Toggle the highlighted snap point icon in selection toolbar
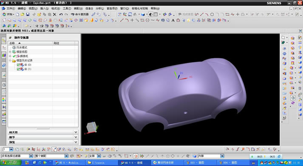The height and width of the screenshot is (166, 303). click(54, 149)
